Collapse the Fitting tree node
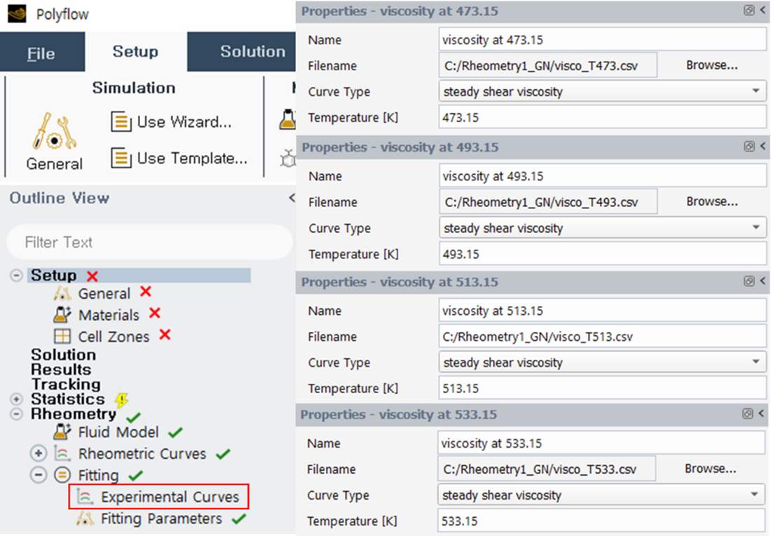771x536 pixels. [39, 476]
